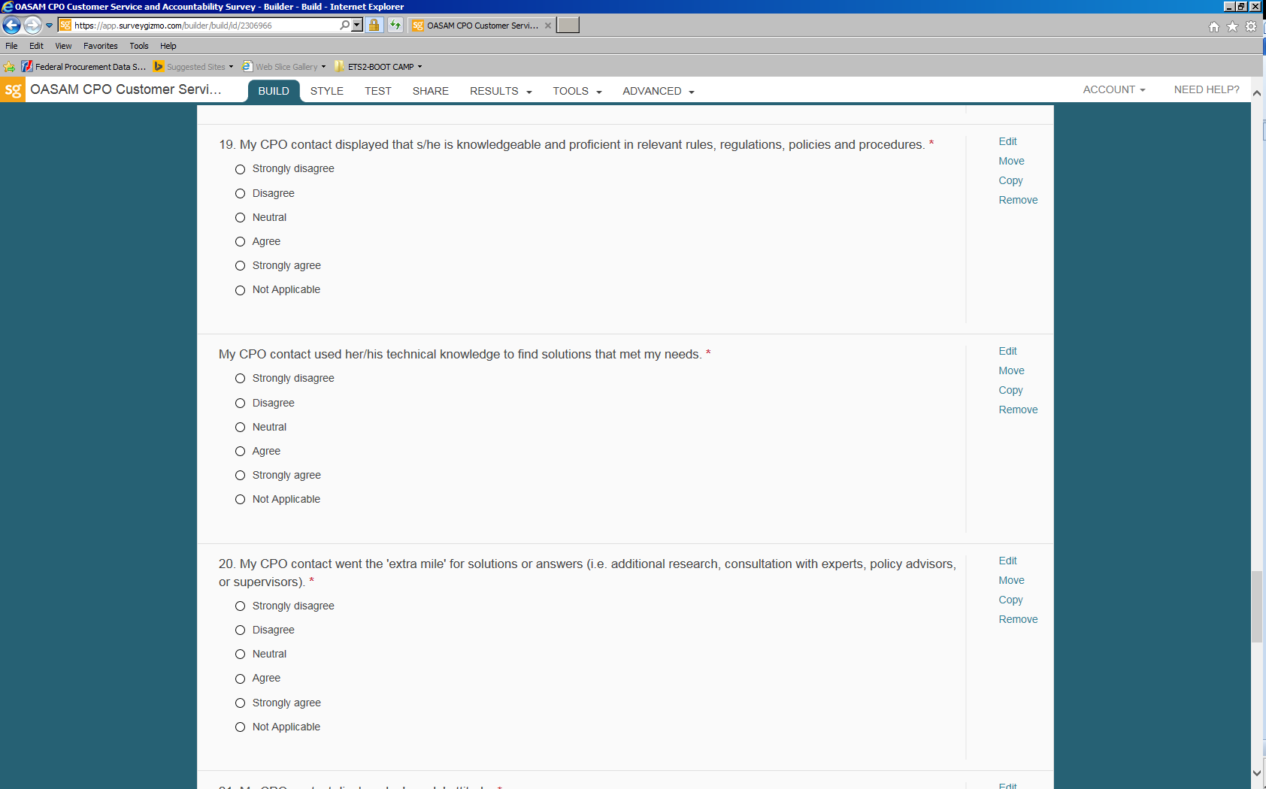Open the Favorites star icon at top right
The image size is (1266, 789).
[1232, 26]
